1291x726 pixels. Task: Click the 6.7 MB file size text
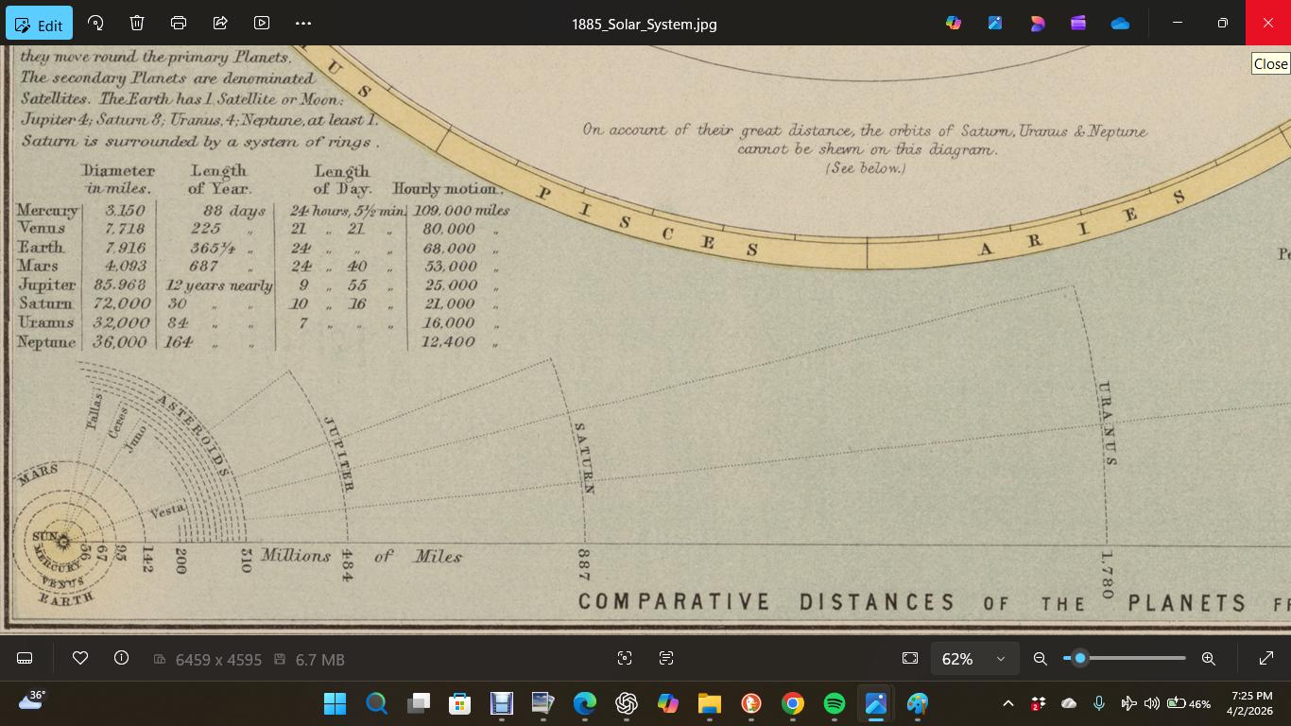pyautogui.click(x=320, y=659)
